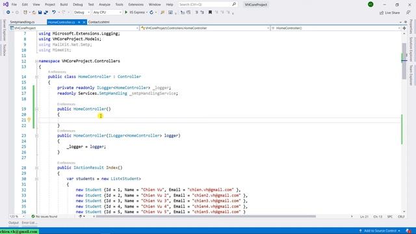Image resolution: width=416 pixels, height=234 pixels.
Task: Collapse the namespace VHCoreProject.Controllers block
Action: (36, 61)
